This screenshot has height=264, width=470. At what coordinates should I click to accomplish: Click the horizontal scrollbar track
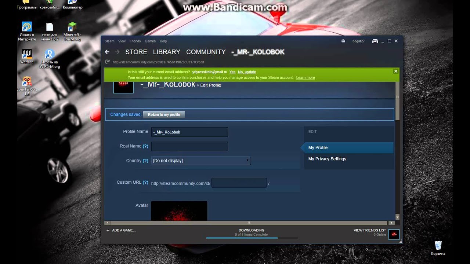(x=249, y=223)
